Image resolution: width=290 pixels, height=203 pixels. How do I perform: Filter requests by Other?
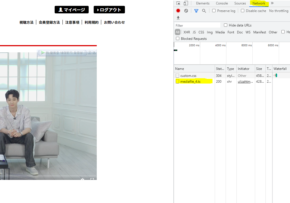tap(273, 32)
